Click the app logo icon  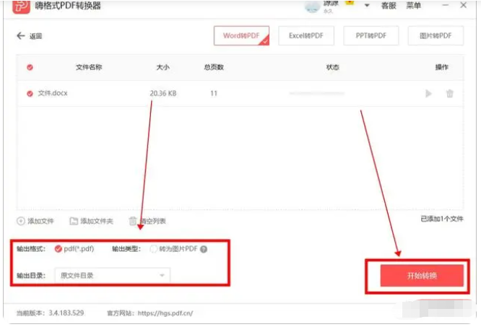(x=21, y=6)
